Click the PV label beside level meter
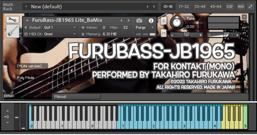The height and width of the screenshot is (135, 257). pyautogui.click(x=244, y=33)
